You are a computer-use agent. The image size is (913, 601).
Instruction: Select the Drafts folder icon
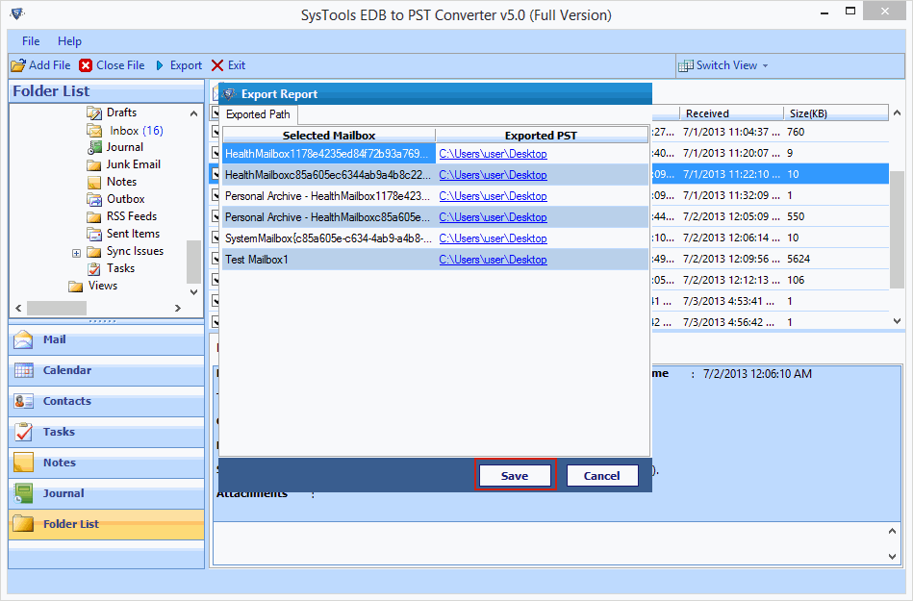pyautogui.click(x=93, y=113)
